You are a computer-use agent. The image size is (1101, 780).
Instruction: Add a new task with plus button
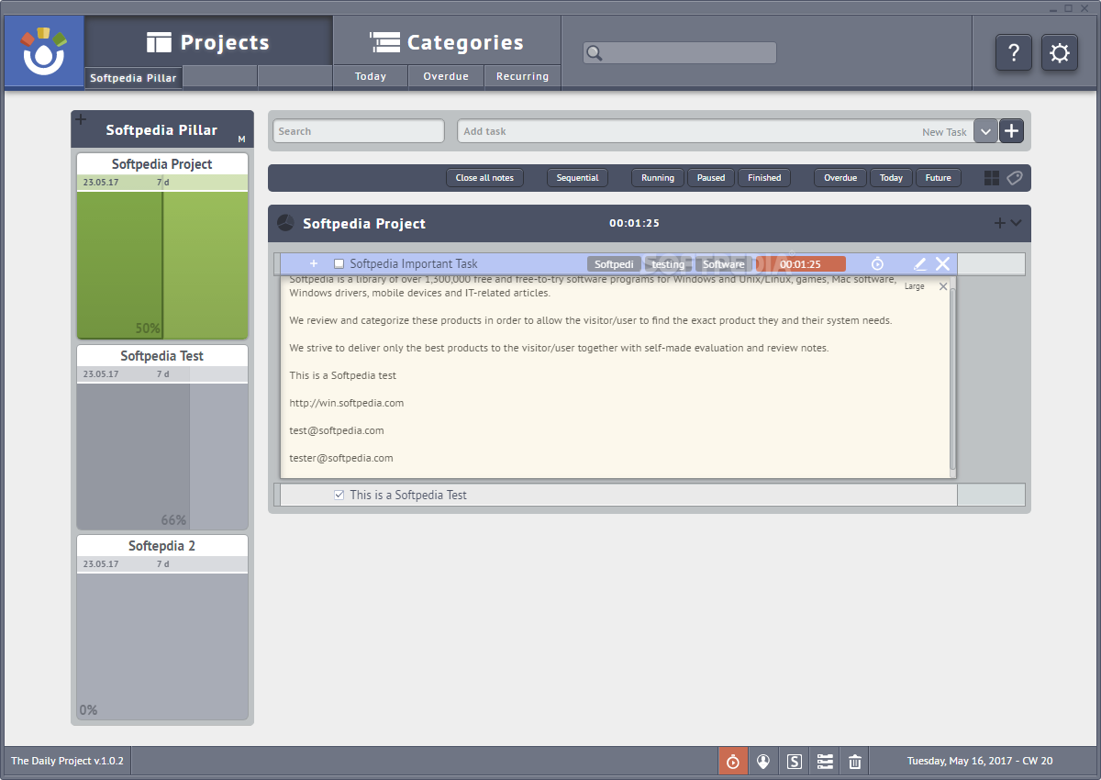1011,131
